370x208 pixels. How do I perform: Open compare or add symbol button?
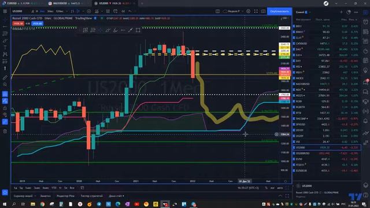coord(88,12)
